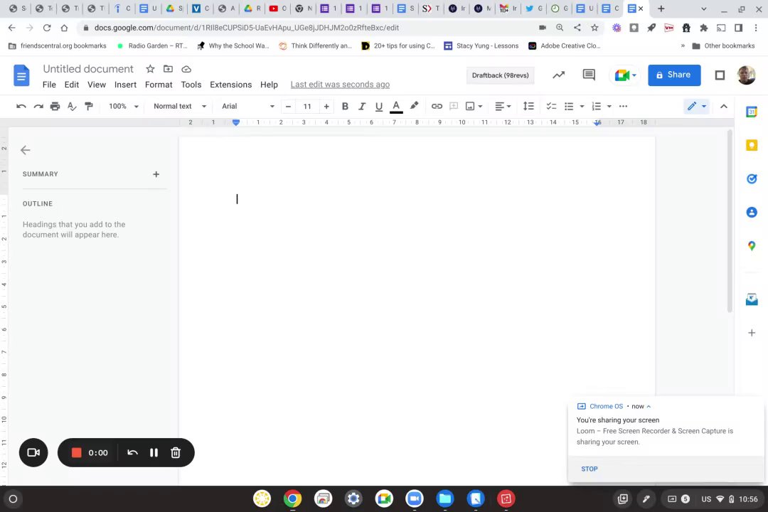Open the highlight color picker
This screenshot has height=512, width=768.
click(414, 106)
